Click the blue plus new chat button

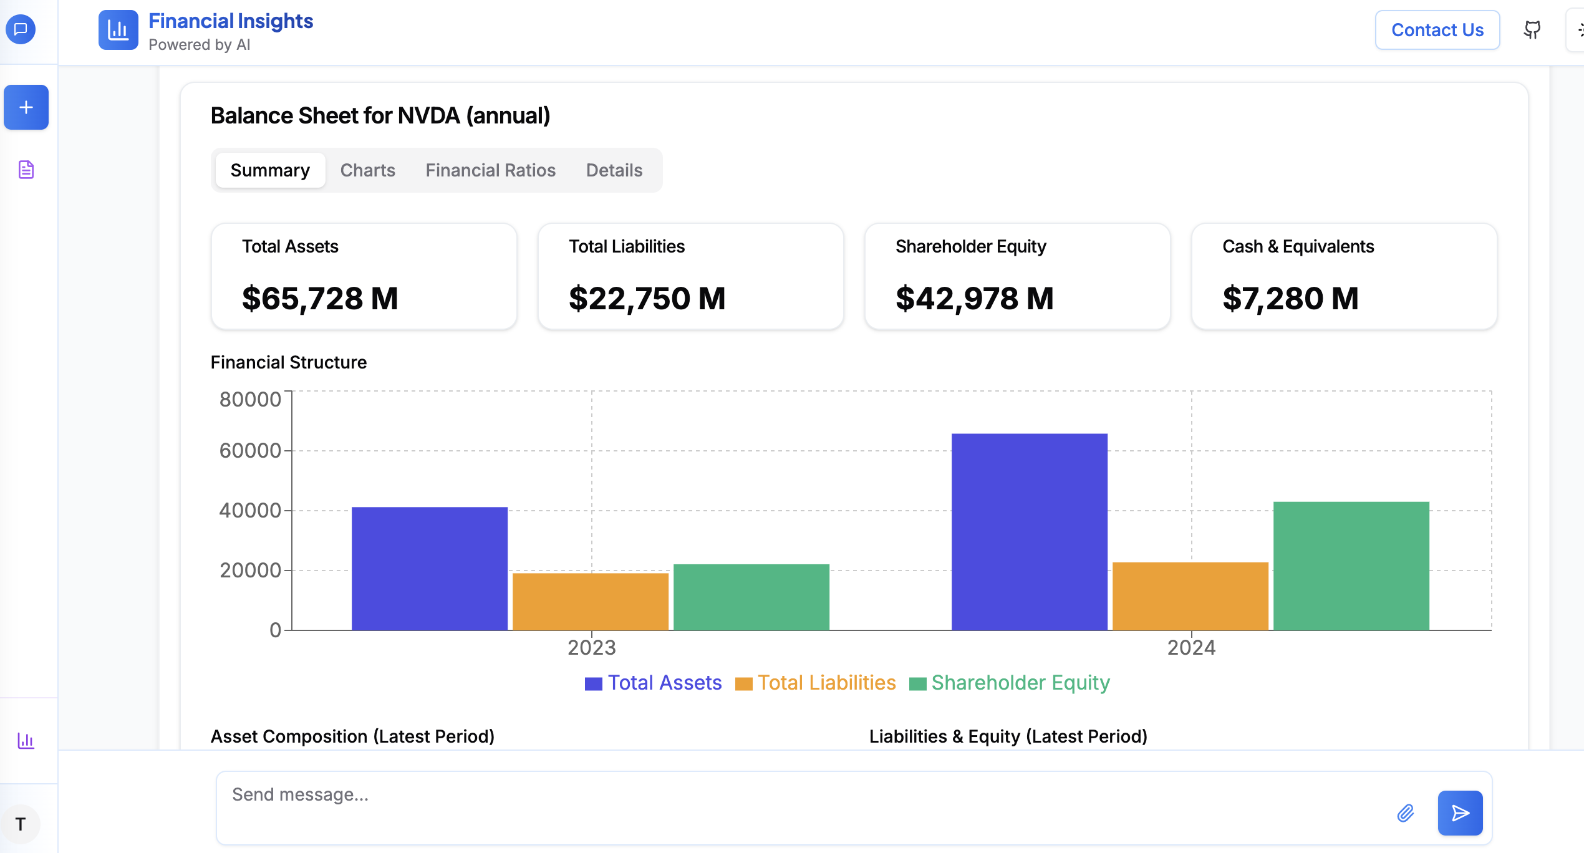(x=26, y=107)
